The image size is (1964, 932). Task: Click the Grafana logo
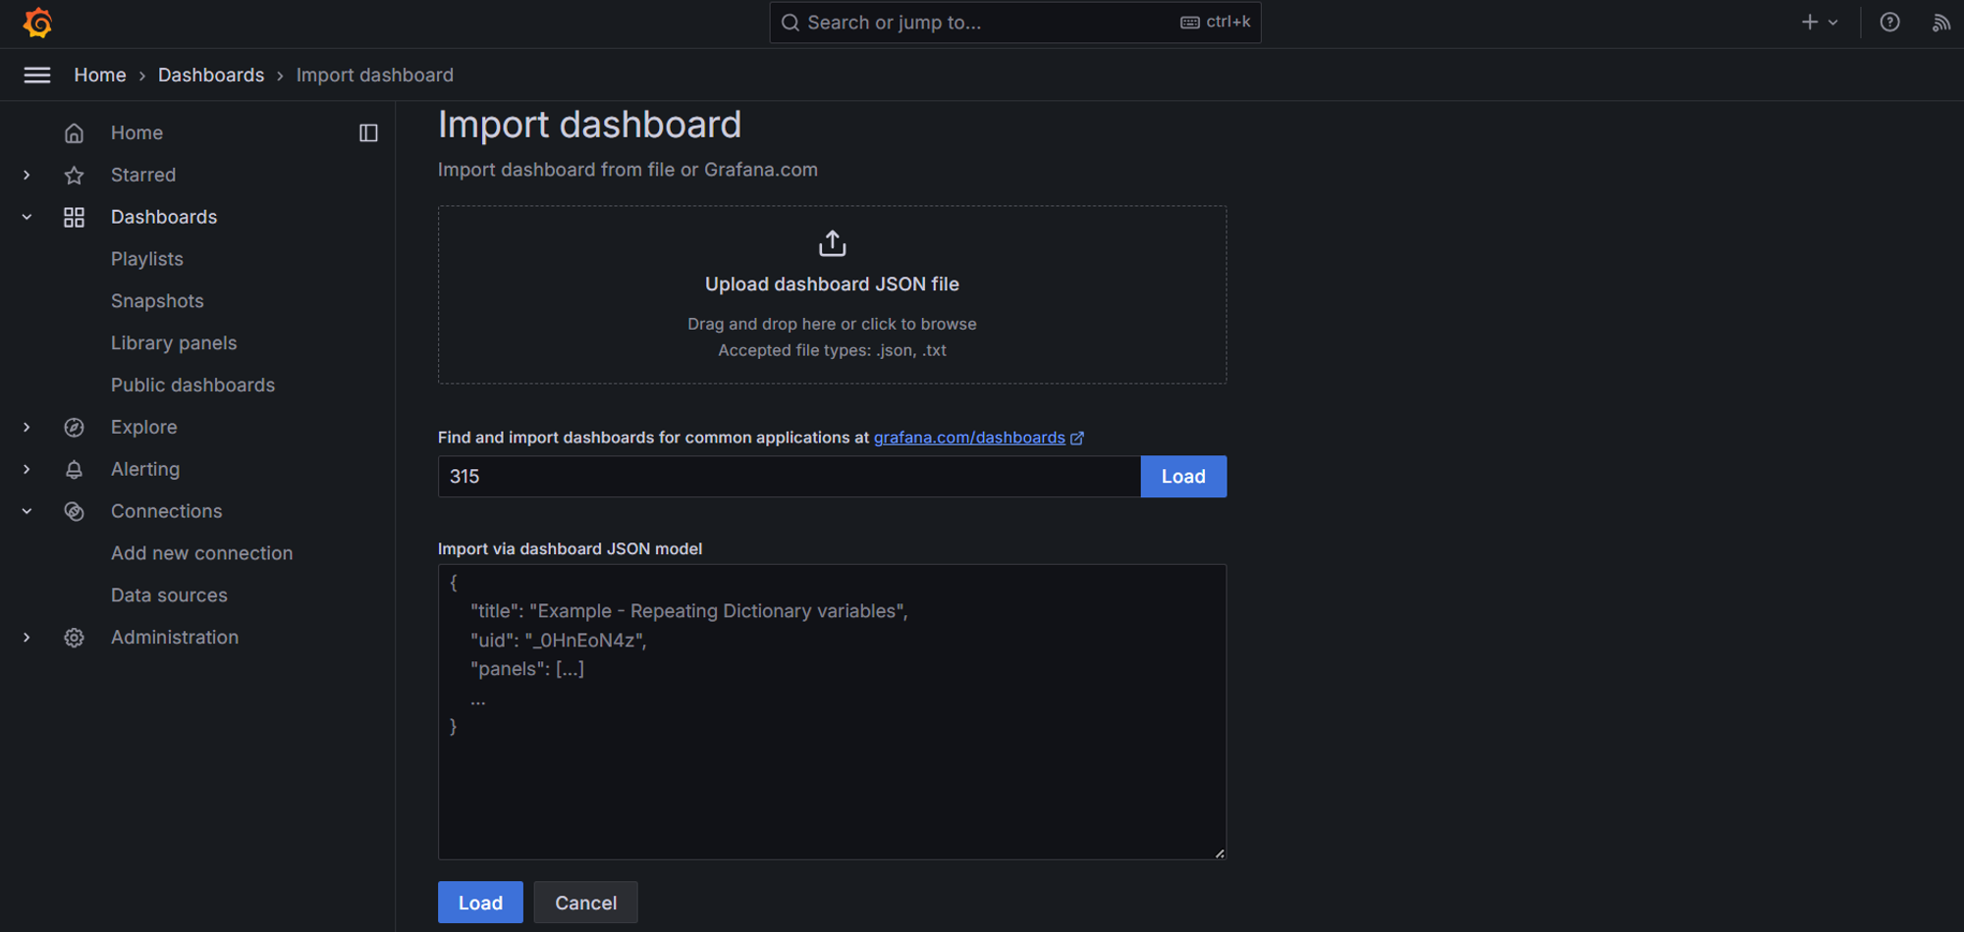(x=37, y=23)
